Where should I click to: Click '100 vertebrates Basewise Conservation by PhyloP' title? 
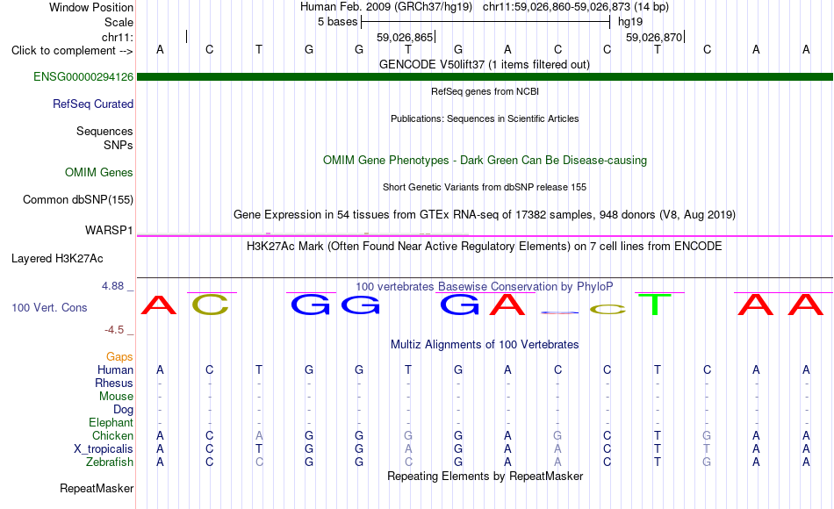pyautogui.click(x=485, y=286)
